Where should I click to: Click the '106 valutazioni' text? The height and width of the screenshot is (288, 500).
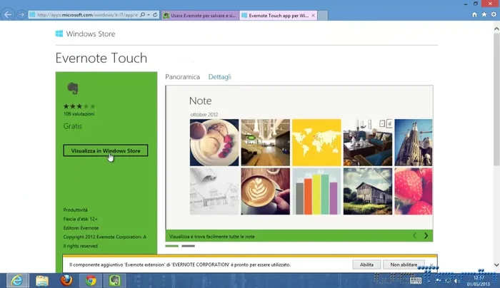pos(79,114)
